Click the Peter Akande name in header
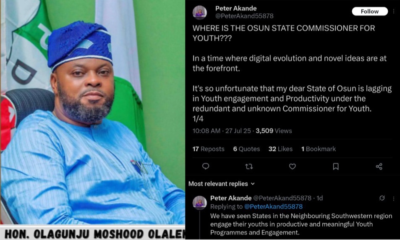The width and height of the screenshot is (400, 240). click(x=236, y=8)
